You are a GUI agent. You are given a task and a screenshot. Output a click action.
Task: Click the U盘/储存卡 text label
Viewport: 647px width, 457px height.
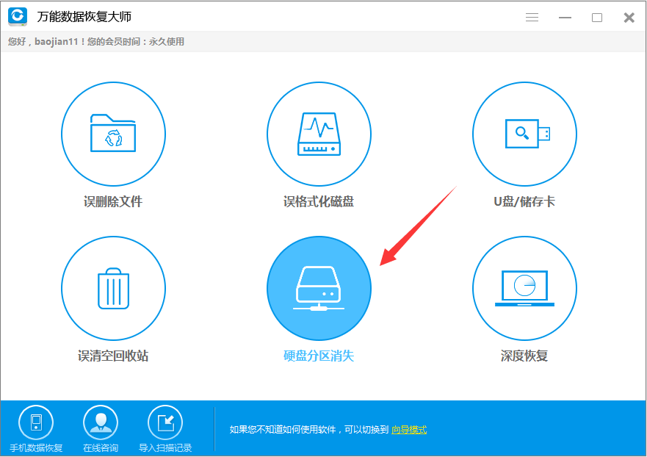(524, 201)
